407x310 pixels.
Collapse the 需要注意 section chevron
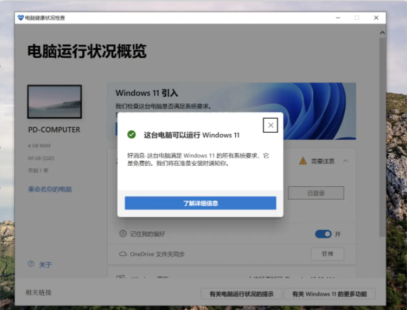pyautogui.click(x=346, y=161)
